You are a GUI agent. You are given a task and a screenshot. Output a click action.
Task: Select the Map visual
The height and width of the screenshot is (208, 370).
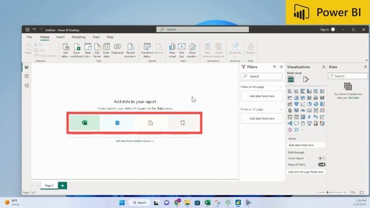[x=290, y=110]
